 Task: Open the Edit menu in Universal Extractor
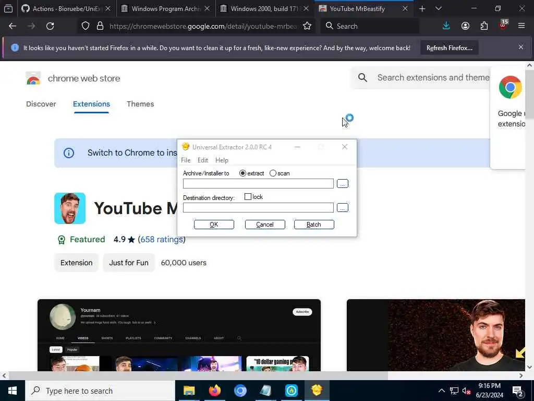pos(203,160)
